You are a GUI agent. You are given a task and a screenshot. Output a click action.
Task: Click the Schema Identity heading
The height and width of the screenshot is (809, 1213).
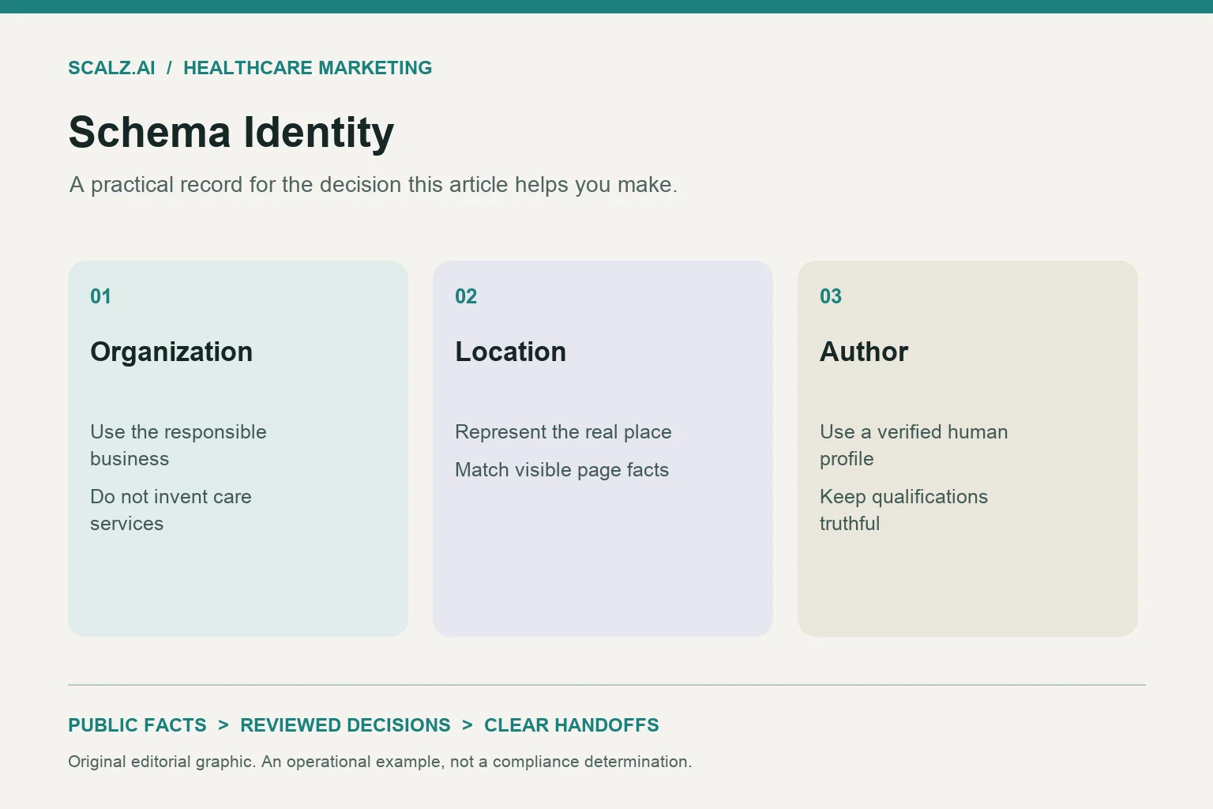coord(231,132)
